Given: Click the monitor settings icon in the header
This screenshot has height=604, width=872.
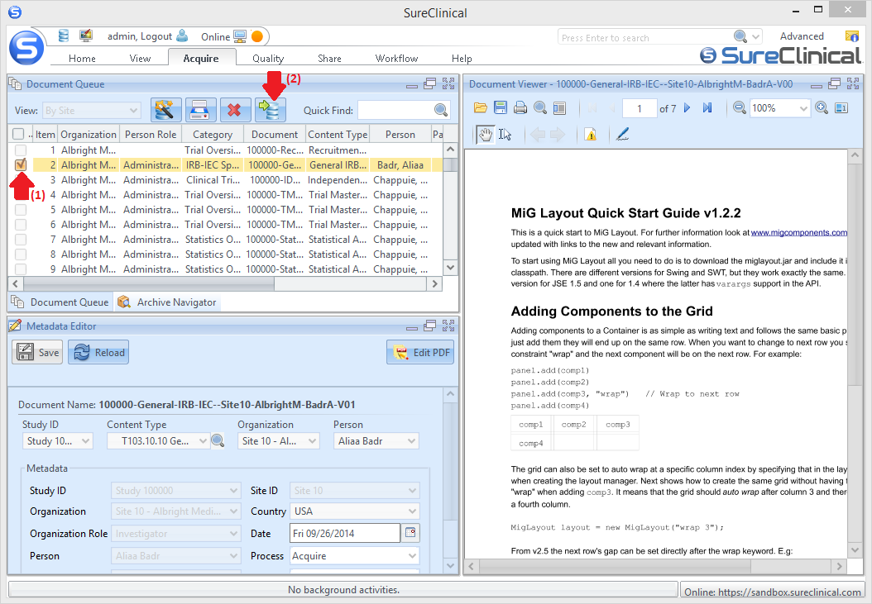Looking at the screenshot, I should pos(86,36).
